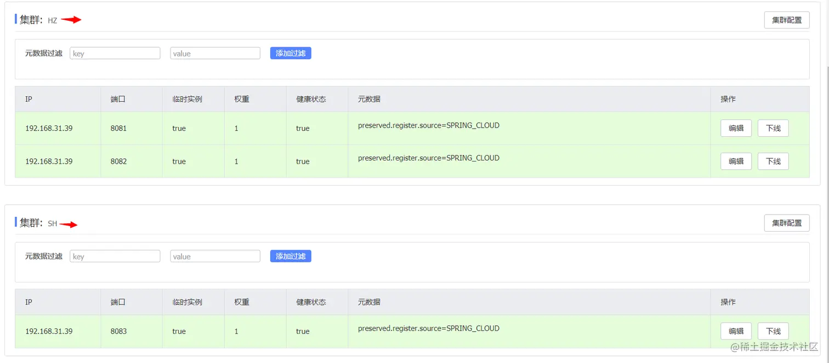The width and height of the screenshot is (829, 363).
Task: Focus metadata value field in HZ cluster
Action: (215, 53)
